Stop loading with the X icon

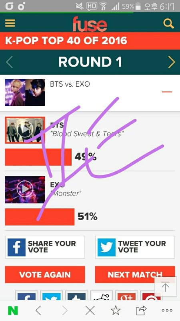pos(90,311)
